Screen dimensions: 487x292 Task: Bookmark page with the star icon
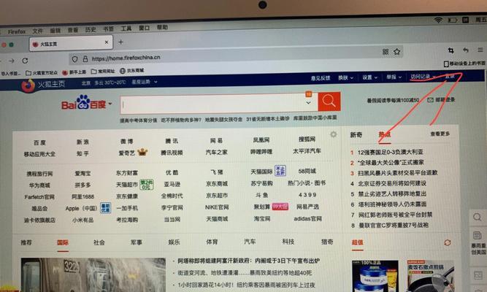point(397,52)
